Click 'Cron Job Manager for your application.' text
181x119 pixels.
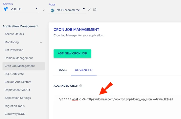(x=79, y=35)
